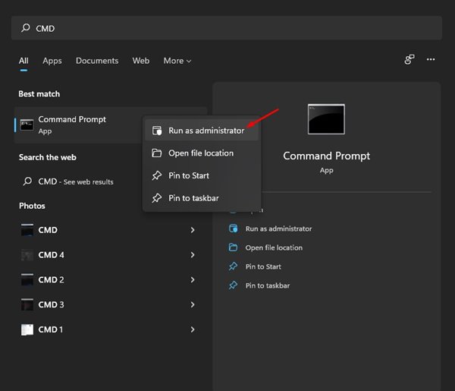This screenshot has width=455, height=391.
Task: Expand the More filter dropdown
Action: coord(177,61)
